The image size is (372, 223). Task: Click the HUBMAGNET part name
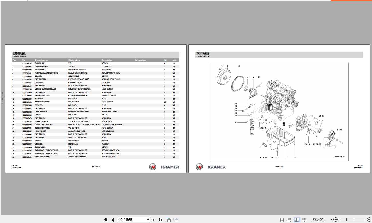coord(41,131)
